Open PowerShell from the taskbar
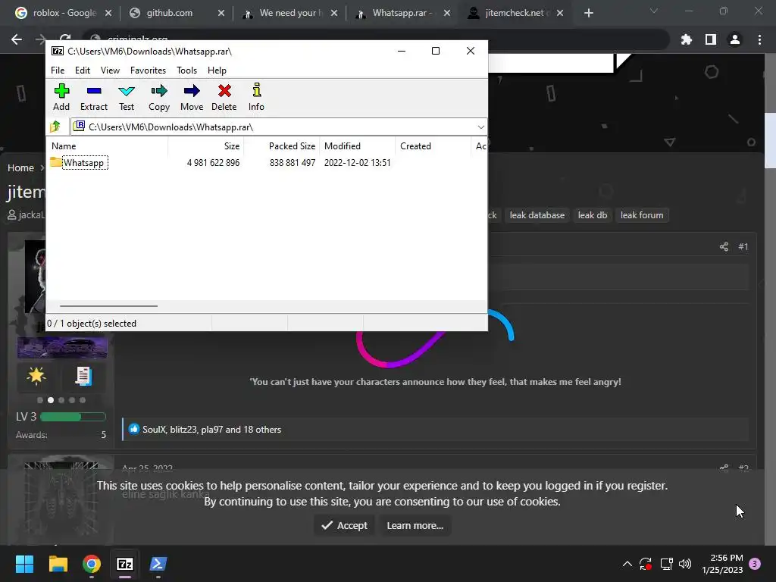Image resolution: width=776 pixels, height=582 pixels. (x=158, y=564)
